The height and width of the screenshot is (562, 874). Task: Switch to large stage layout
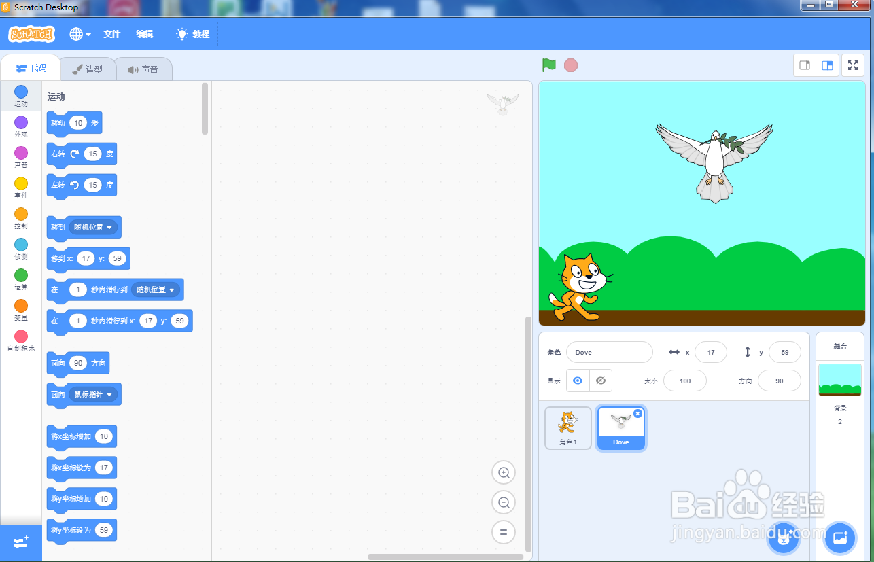(827, 65)
